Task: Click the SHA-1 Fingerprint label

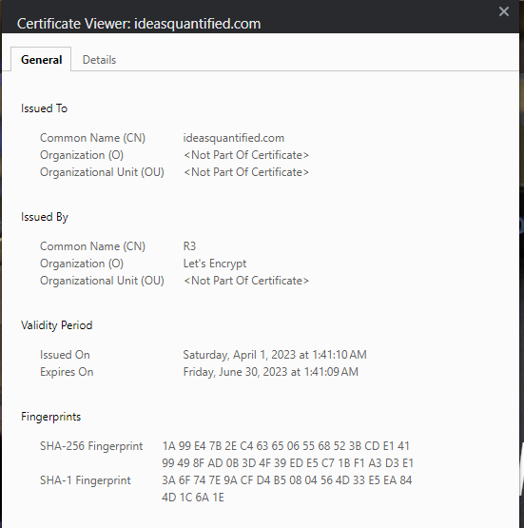Action: pos(86,480)
